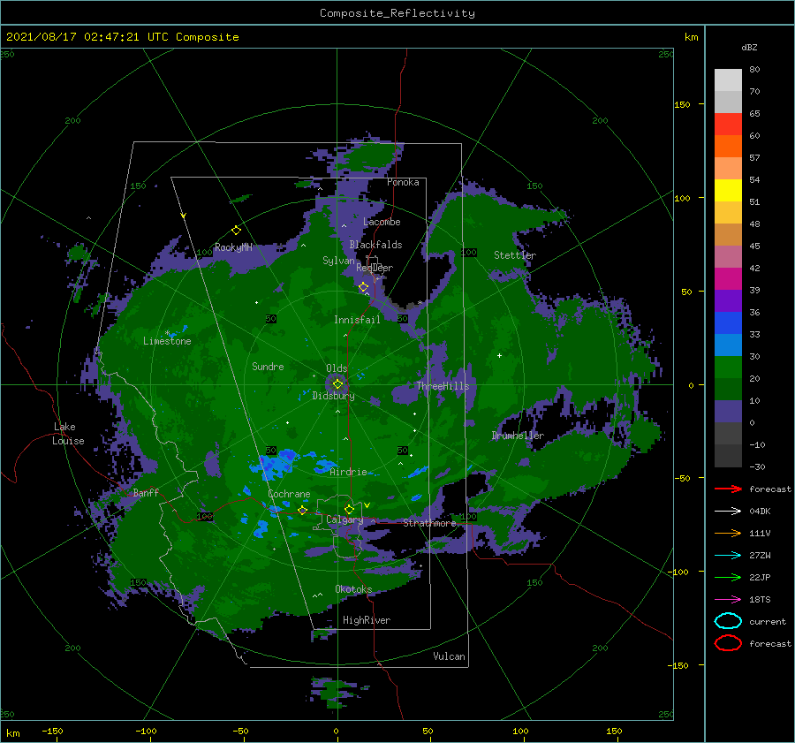This screenshot has height=743, width=795.
Task: Select the violet-blue swatch between 10 and 0 dBZ
Action: point(728,412)
